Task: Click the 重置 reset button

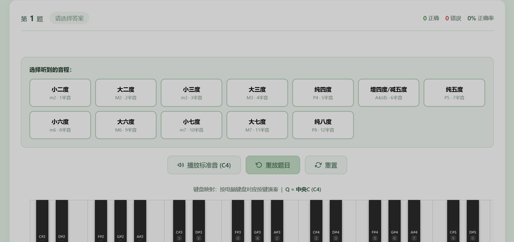Action: click(x=326, y=165)
